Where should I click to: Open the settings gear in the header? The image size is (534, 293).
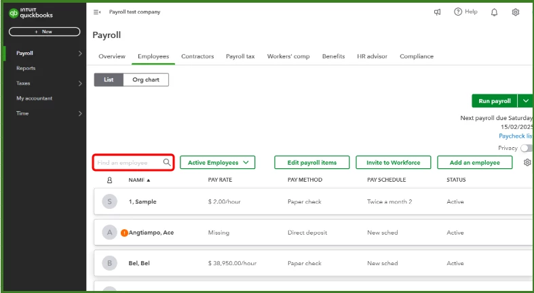click(x=516, y=12)
